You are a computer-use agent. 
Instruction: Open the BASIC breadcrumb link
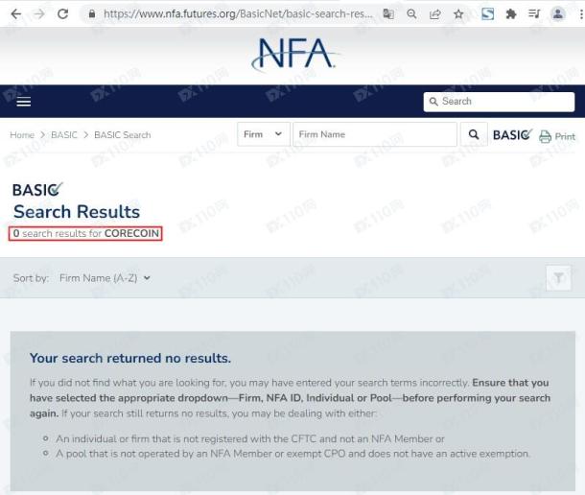tap(64, 134)
